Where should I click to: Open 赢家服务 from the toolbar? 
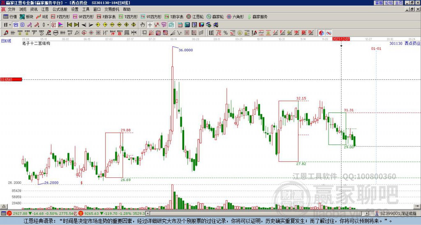(257, 16)
